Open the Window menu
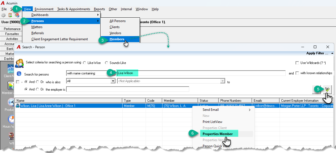This screenshot has width=336, height=153. 142,9
